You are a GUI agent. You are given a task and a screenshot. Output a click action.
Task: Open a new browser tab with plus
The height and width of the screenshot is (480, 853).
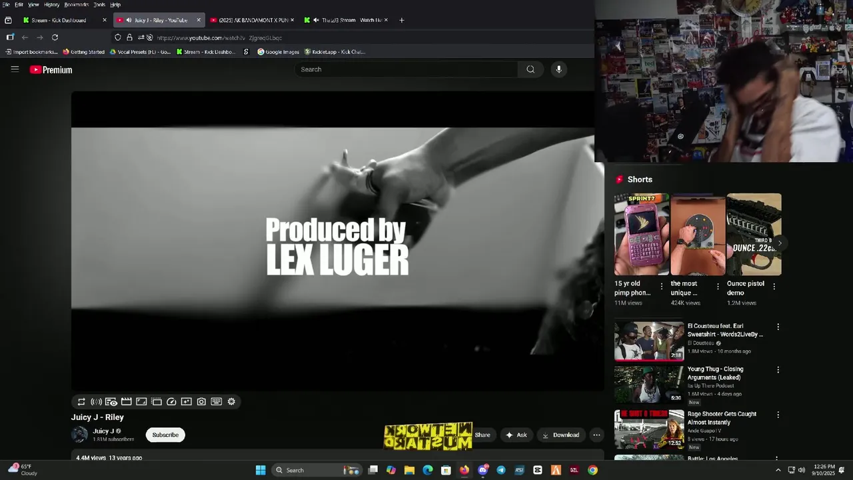click(401, 20)
